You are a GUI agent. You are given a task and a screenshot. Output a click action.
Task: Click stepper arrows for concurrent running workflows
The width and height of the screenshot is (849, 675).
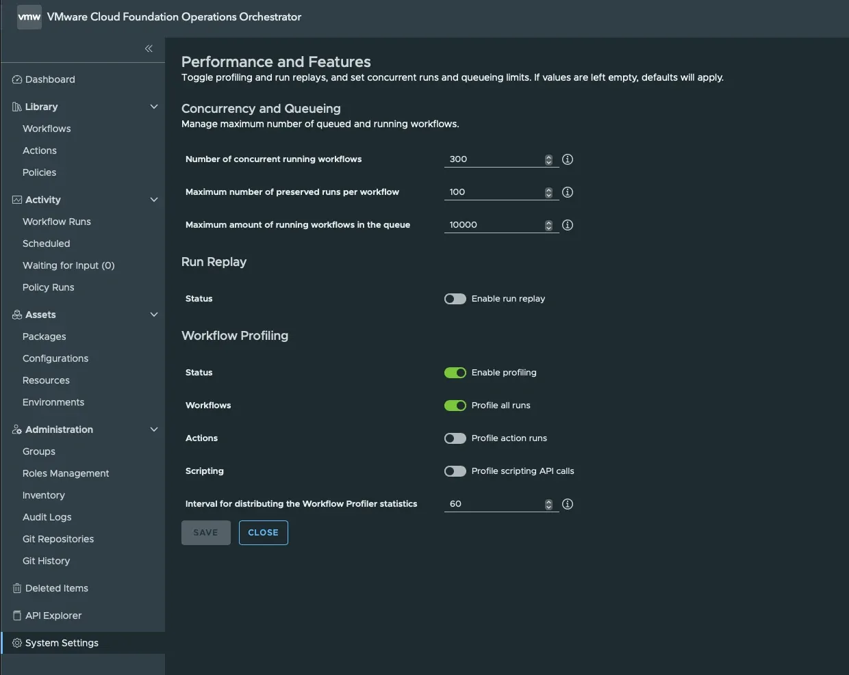[x=548, y=159]
